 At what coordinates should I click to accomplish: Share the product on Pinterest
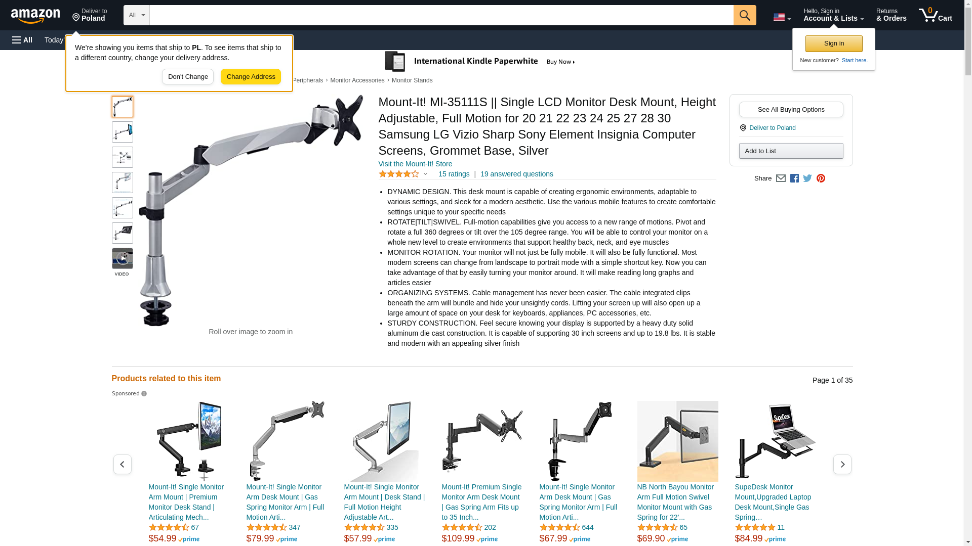coord(821,178)
